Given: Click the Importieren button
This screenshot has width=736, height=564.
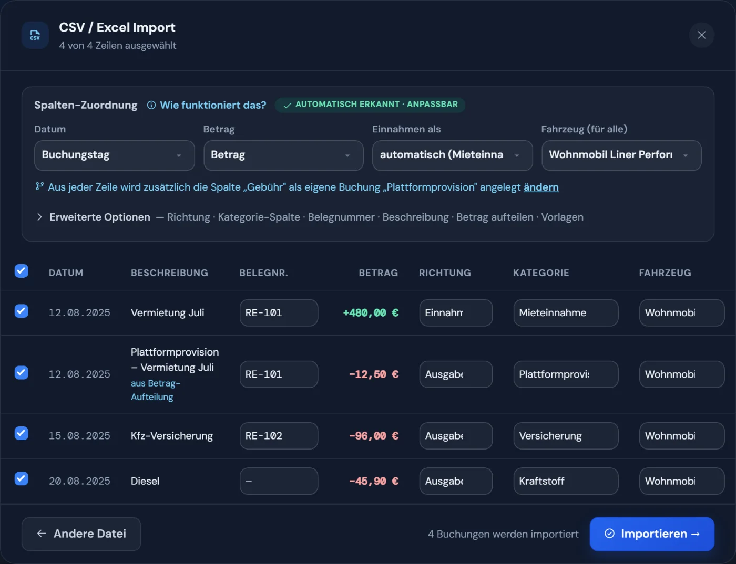Looking at the screenshot, I should pos(652,534).
